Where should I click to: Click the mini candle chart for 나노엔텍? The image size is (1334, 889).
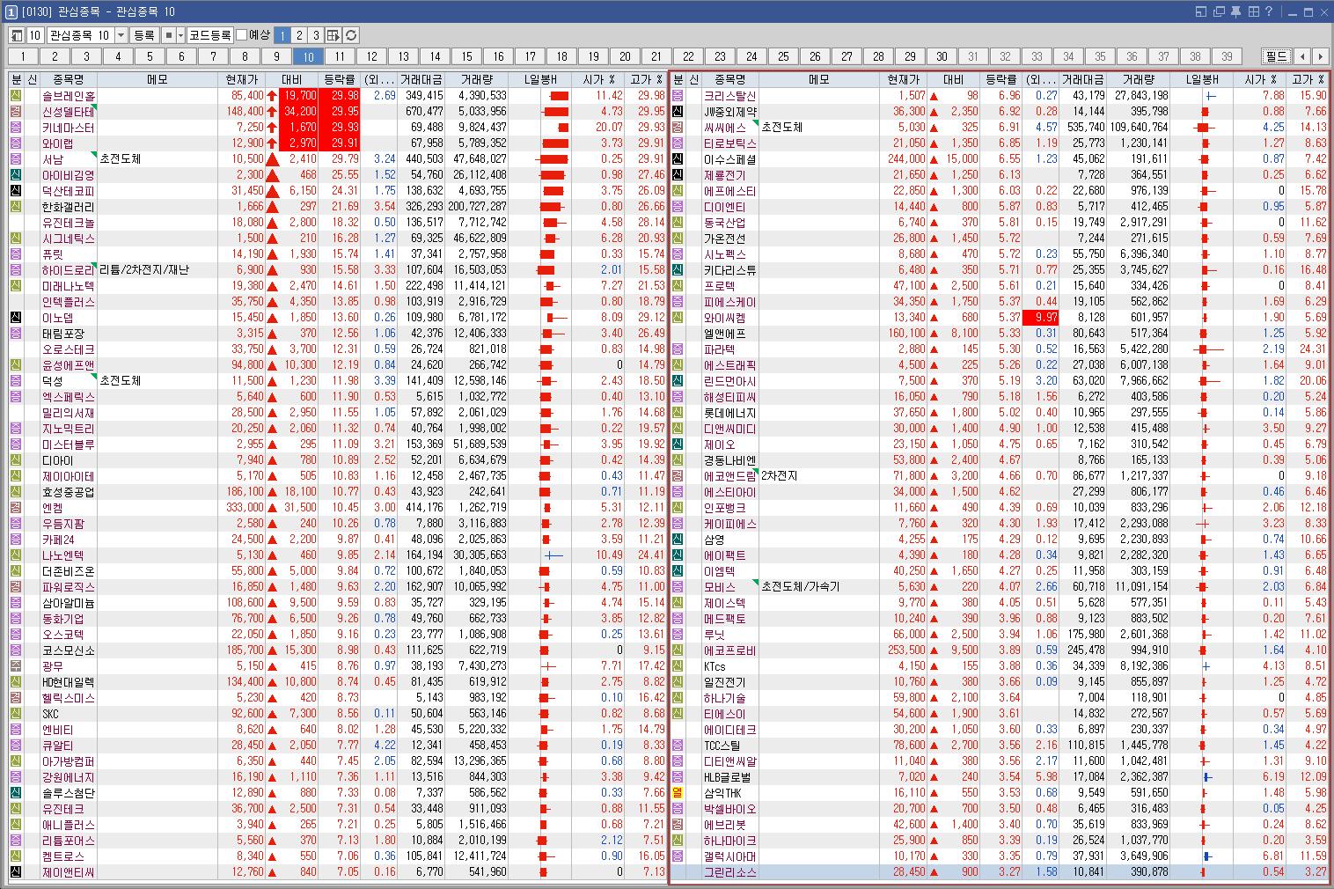pos(553,555)
